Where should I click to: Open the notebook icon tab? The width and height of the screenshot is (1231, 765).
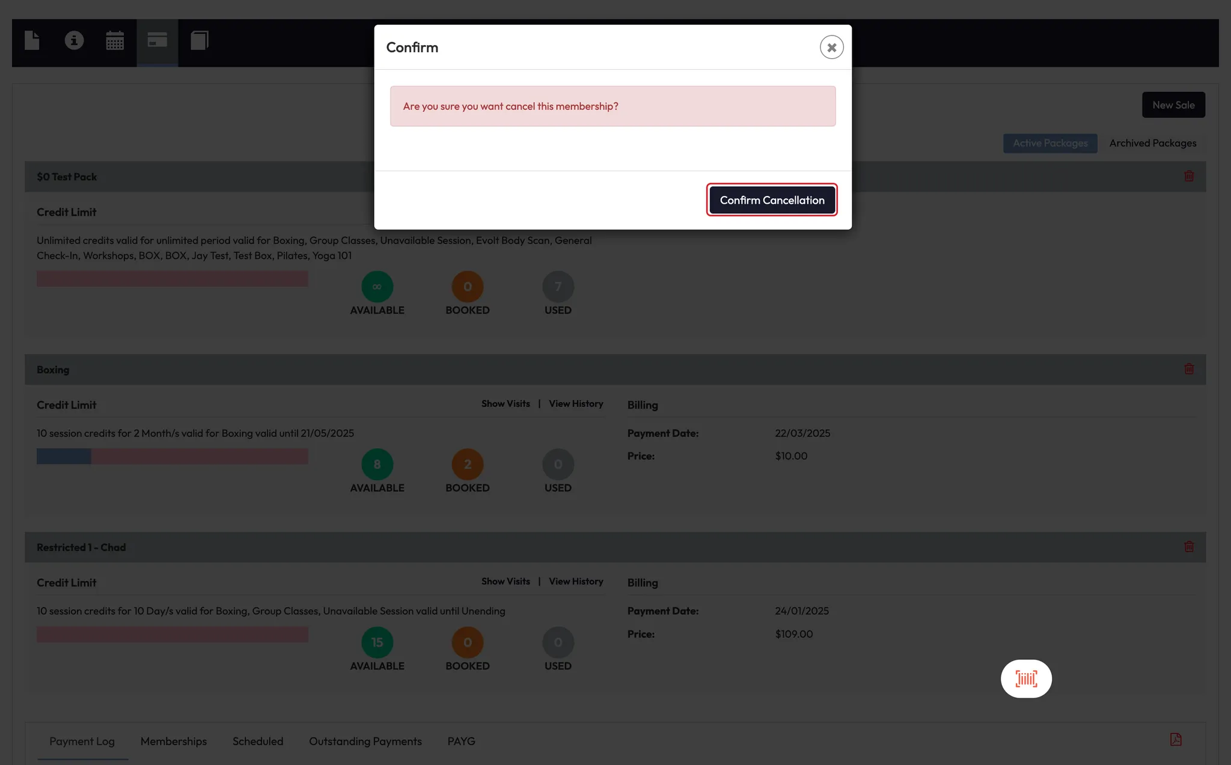pyautogui.click(x=199, y=41)
